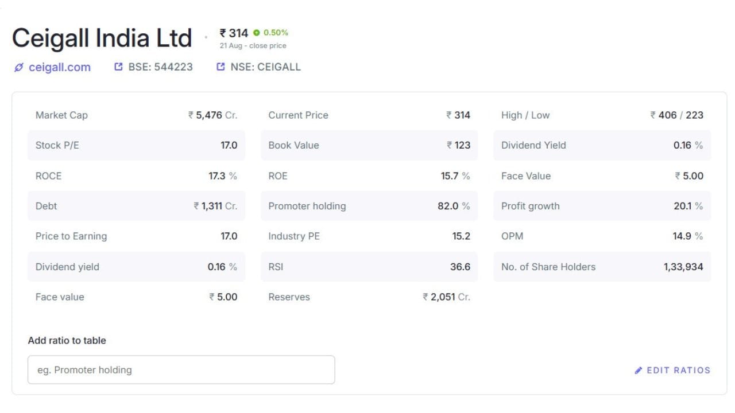Screen dimensions: 735x413
Task: Click the 15.7 % ROE value
Action: pos(455,176)
